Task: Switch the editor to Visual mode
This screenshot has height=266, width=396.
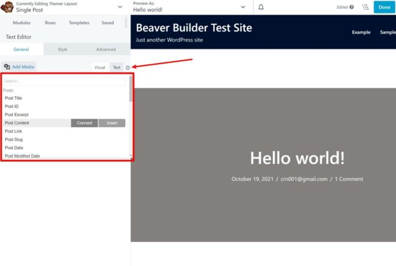Action: [100, 67]
